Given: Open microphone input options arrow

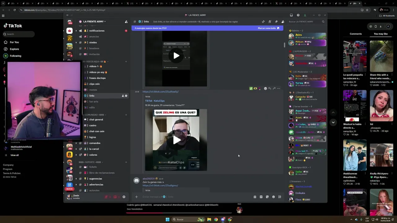Looking at the screenshot, I should click(110, 197).
